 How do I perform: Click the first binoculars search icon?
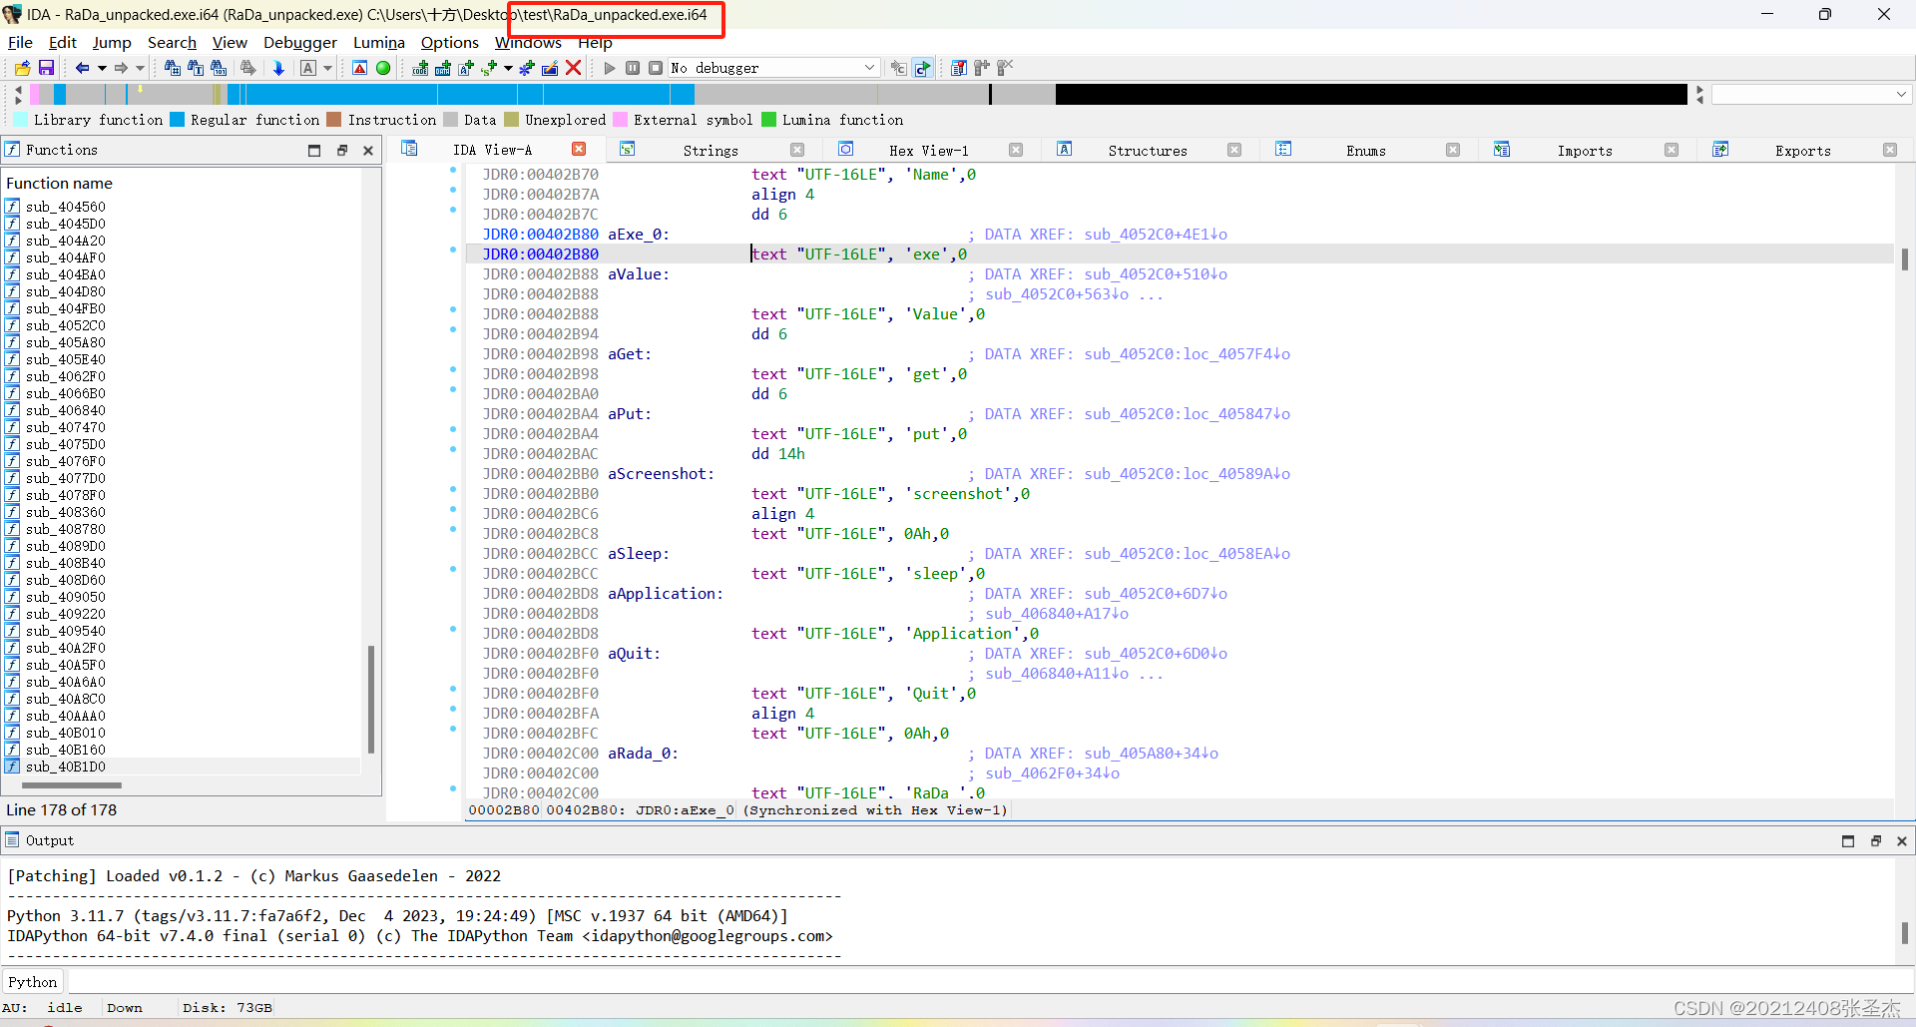click(173, 68)
